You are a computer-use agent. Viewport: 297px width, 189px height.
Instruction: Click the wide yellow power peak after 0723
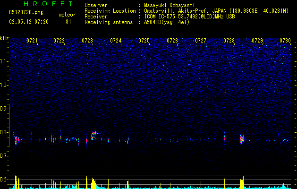pyautogui.click(x=93, y=183)
